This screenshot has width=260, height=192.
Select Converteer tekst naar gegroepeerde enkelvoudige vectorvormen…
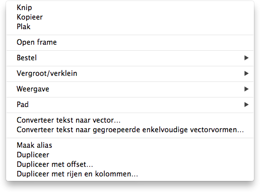[x=130, y=130]
